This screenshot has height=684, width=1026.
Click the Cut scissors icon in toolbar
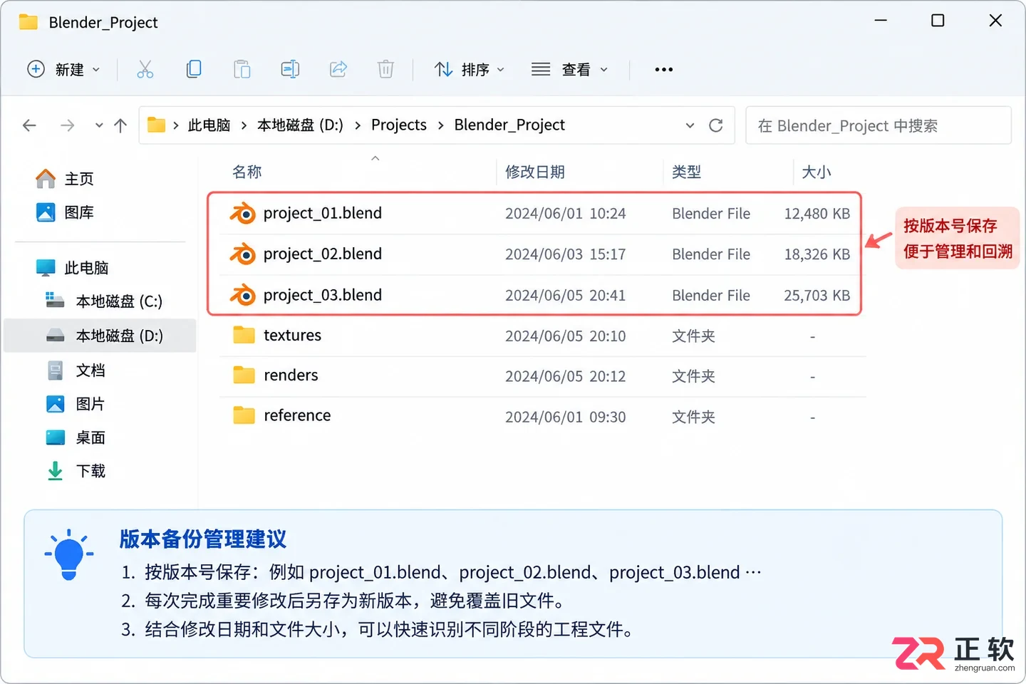[145, 69]
